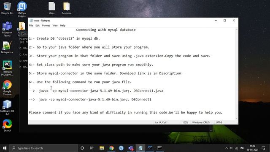270x152 pixels.
Task: Select the JetBrains PyCharm desktop icon
Action: [x=7, y=68]
